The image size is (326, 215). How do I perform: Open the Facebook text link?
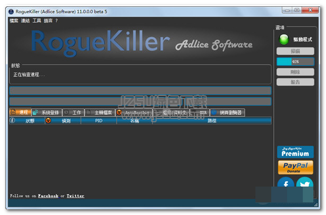click(48, 196)
